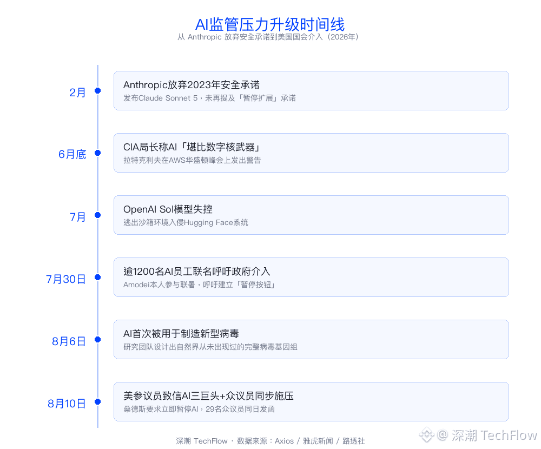Click the 2月 date label
Image resolution: width=541 pixels, height=449 pixels.
[x=77, y=93]
